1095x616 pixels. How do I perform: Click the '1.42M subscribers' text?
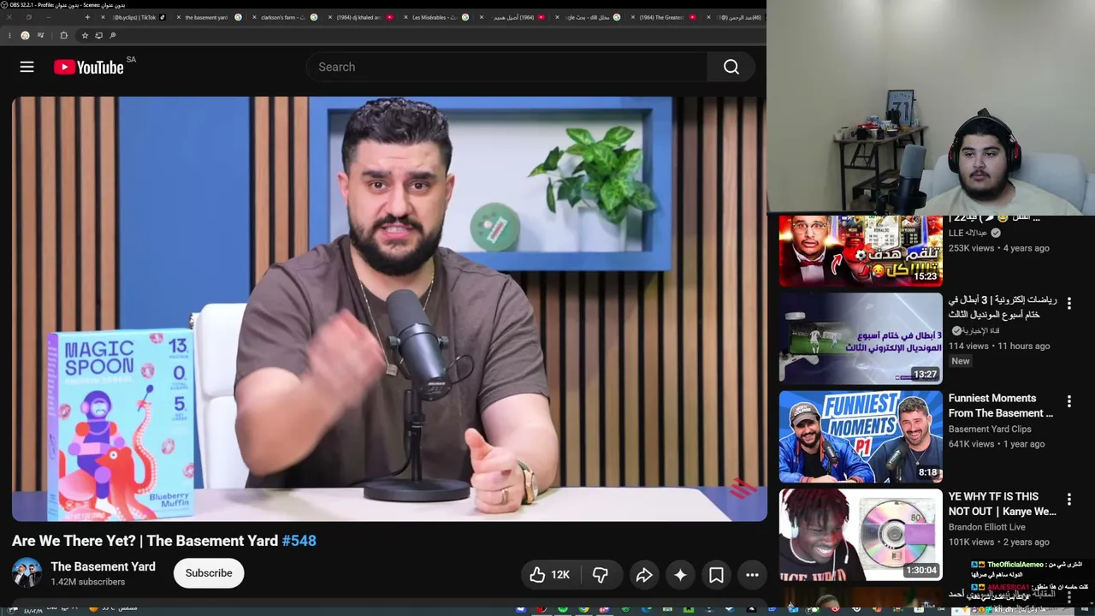point(88,582)
